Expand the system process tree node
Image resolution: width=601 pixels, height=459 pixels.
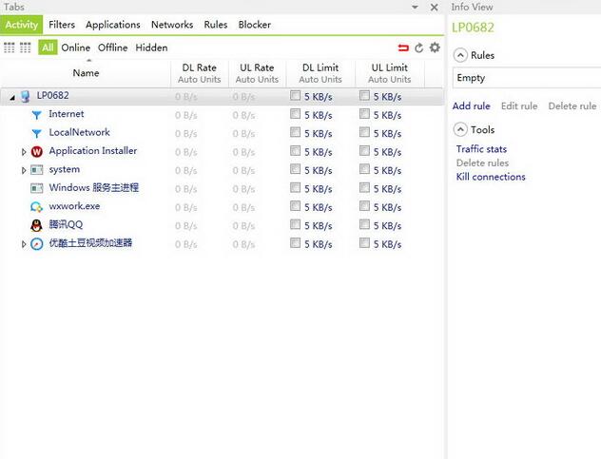tap(25, 170)
